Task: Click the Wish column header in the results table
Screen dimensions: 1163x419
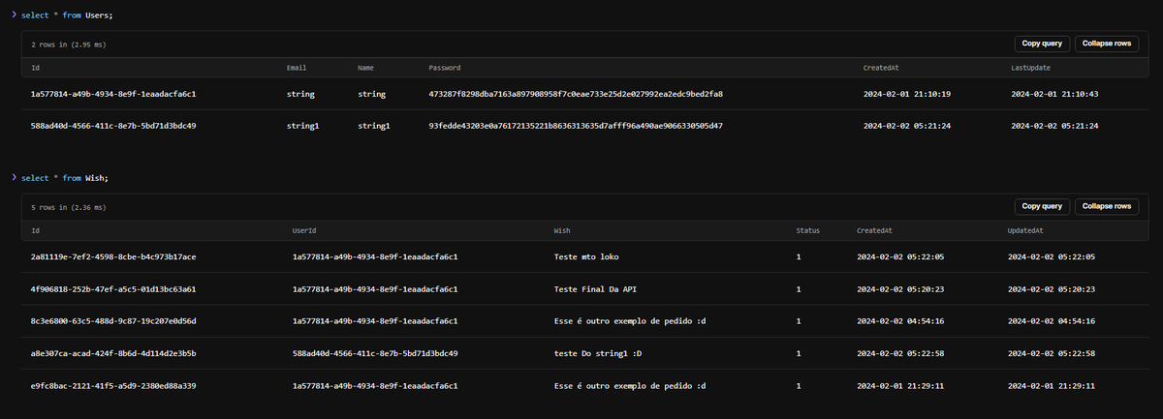Action: pos(562,231)
